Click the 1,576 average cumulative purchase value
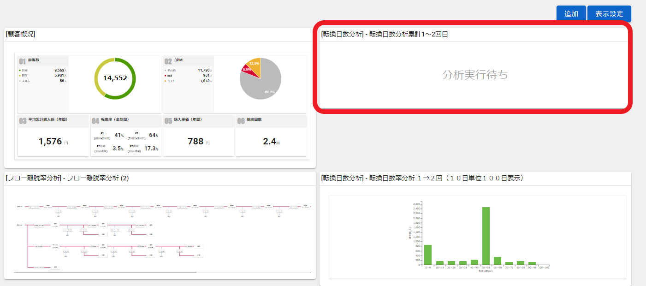 pyautogui.click(x=50, y=142)
